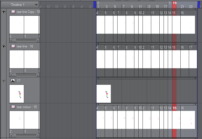
Task: Select cel thumbnail 2 of tear line Copy
Action: pyautogui.click(x=17, y=25)
